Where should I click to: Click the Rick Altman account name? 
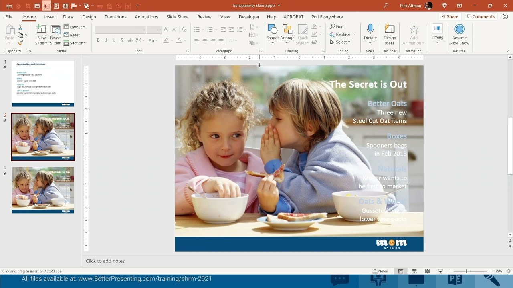410,6
